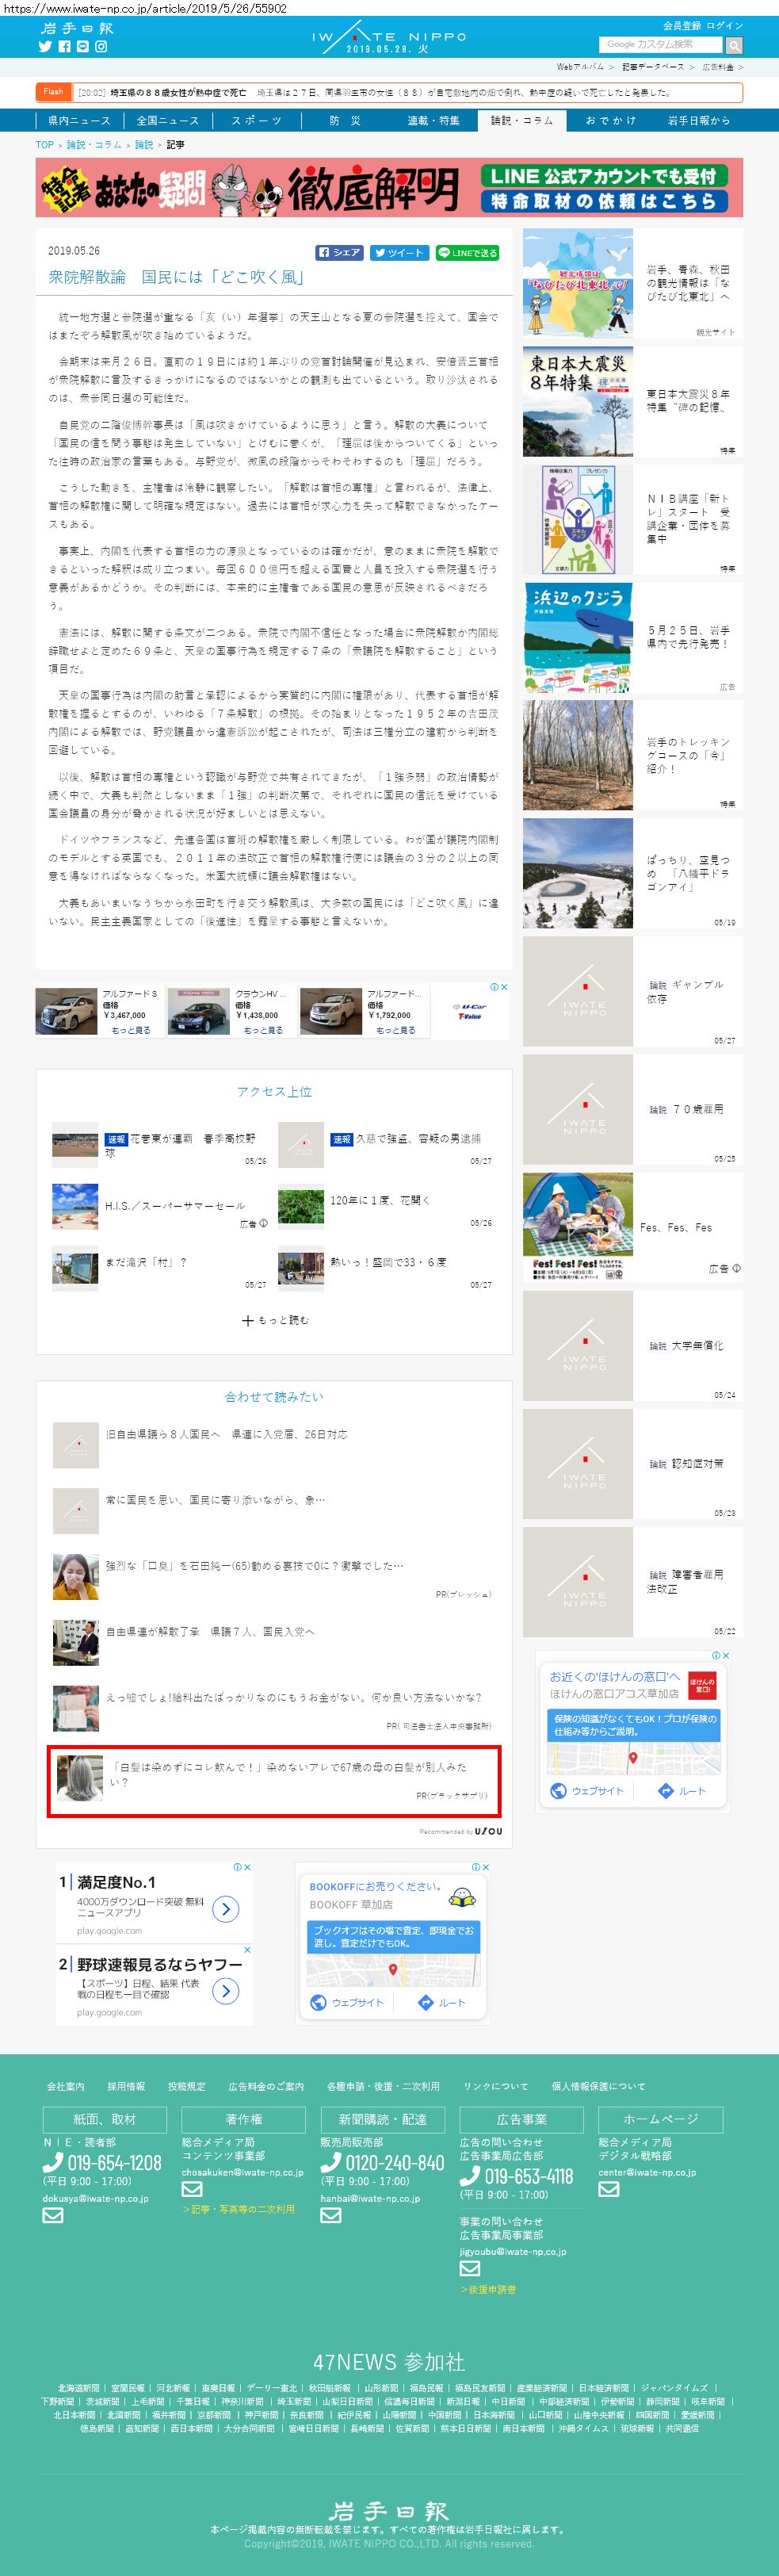
Task: Click arrow button on 満足度No.1 ad
Action: 226,1908
